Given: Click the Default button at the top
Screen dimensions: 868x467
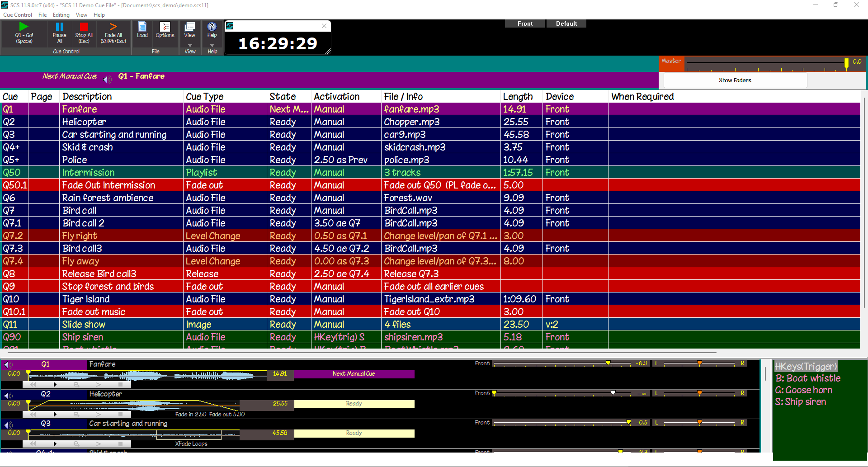Looking at the screenshot, I should 566,24.
